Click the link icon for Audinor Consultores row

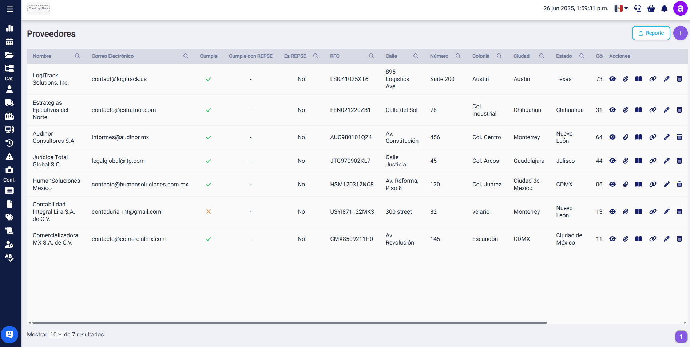[653, 137]
